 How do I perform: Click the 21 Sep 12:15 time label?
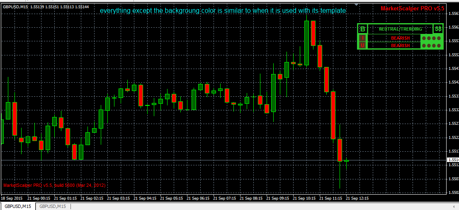tap(357, 198)
